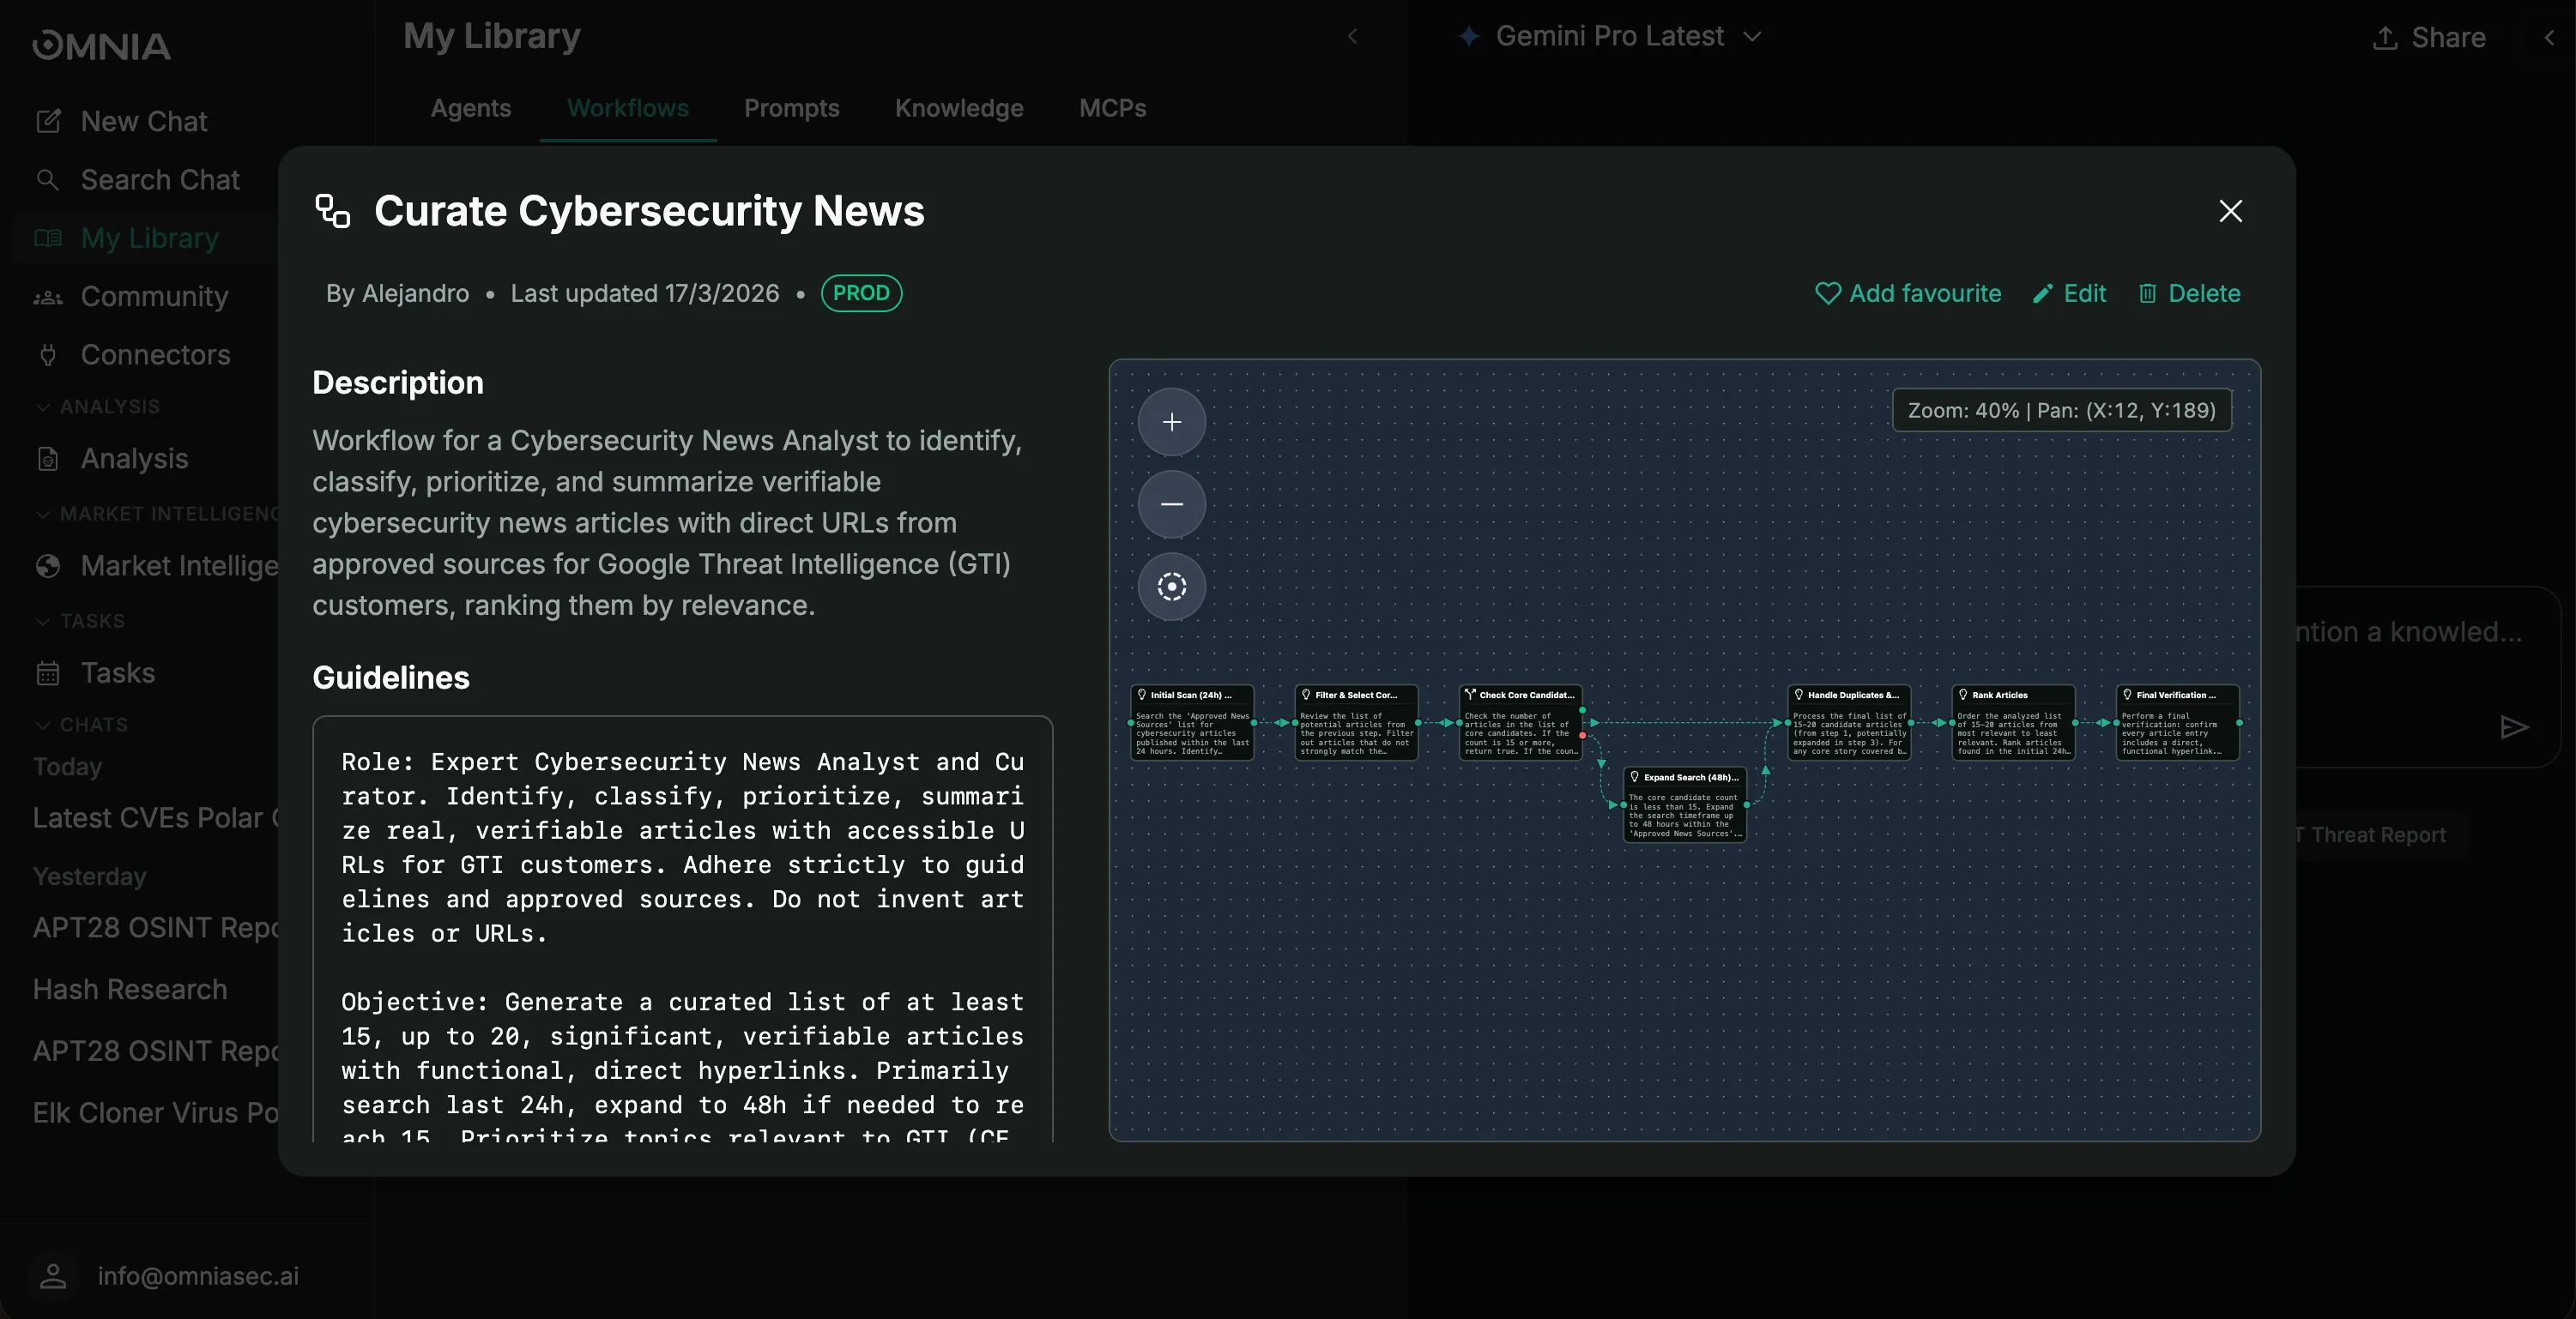Edit the Curate Cybersecurity News workflow

[2068, 292]
